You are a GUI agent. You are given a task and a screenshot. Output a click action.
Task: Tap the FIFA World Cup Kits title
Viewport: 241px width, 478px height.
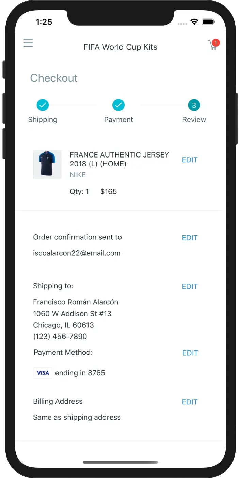point(120,47)
